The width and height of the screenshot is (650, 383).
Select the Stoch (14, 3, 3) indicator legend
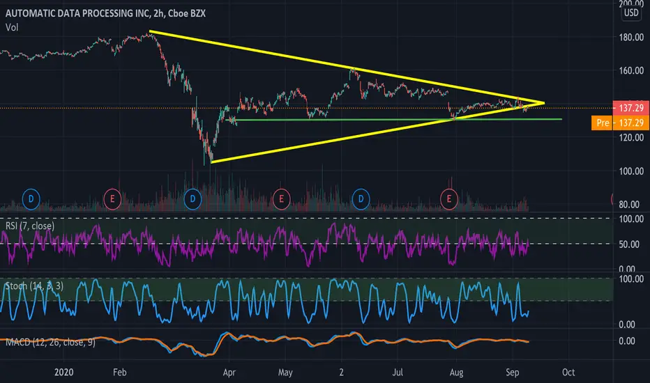coord(34,286)
